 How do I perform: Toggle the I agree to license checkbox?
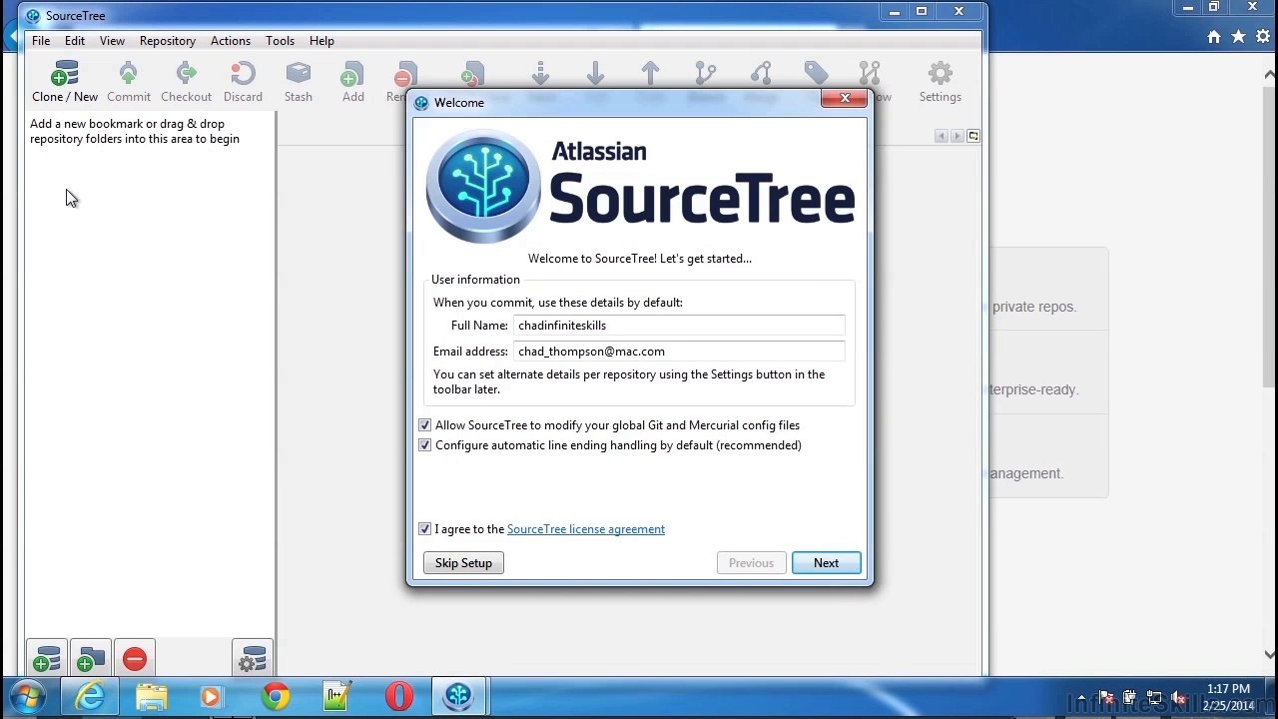[425, 529]
